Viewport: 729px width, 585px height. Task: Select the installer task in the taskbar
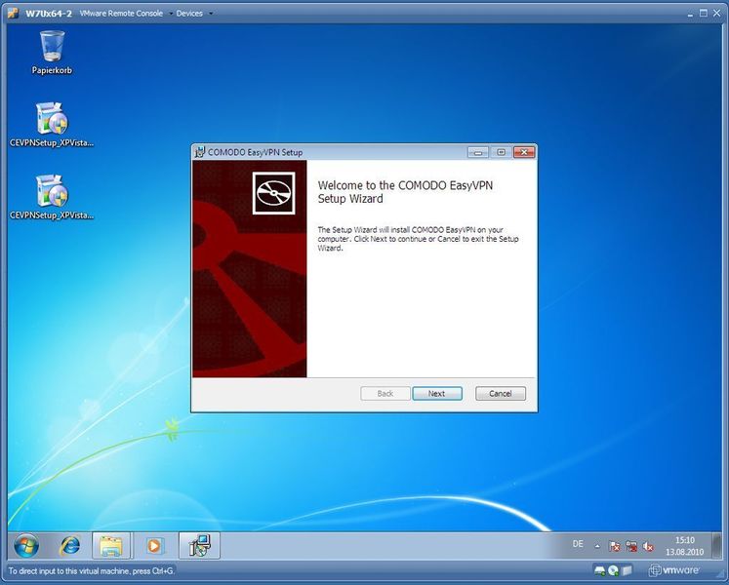[199, 545]
